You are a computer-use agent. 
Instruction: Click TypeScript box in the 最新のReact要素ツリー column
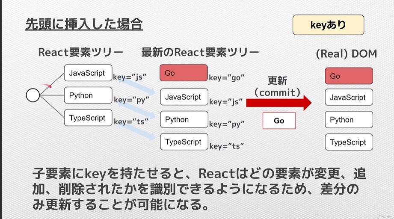tap(184, 142)
